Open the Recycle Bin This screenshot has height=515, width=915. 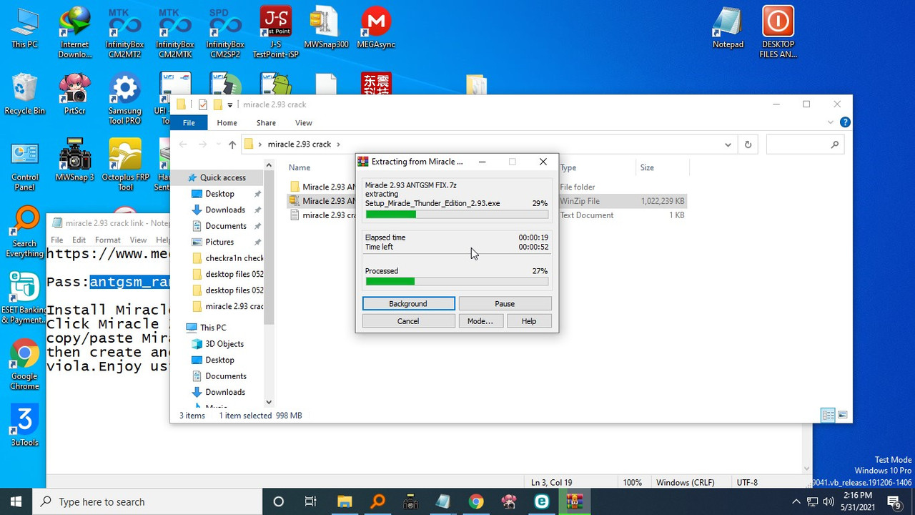point(24,94)
